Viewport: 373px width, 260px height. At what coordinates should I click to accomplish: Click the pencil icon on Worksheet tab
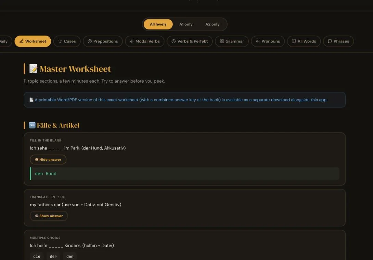pyautogui.click(x=21, y=41)
